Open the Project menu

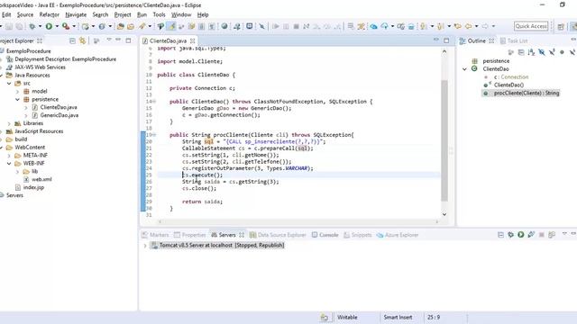pyautogui.click(x=123, y=14)
